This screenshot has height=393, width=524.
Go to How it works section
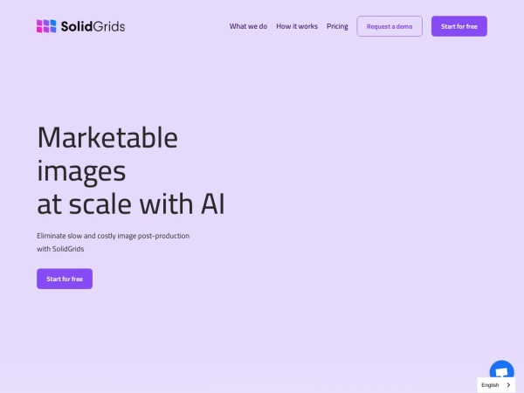tap(297, 26)
